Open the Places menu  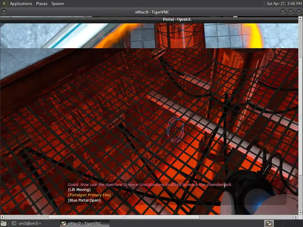[41, 4]
